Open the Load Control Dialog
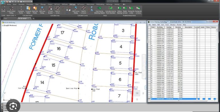Viewport: 220px width, 112px height. [11, 10]
